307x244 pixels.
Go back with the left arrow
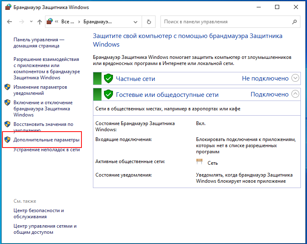point(9,22)
